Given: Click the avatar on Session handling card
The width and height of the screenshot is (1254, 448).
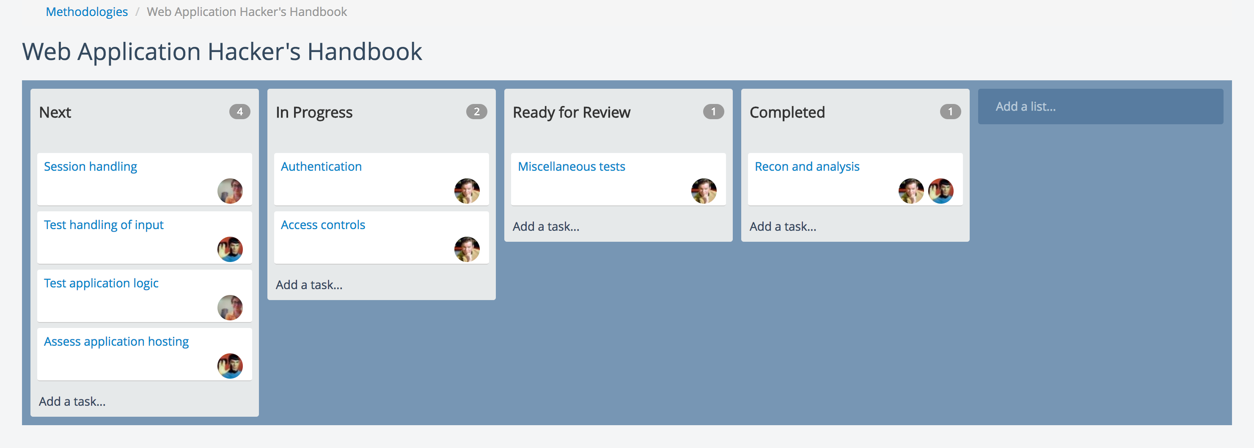Looking at the screenshot, I should [230, 191].
